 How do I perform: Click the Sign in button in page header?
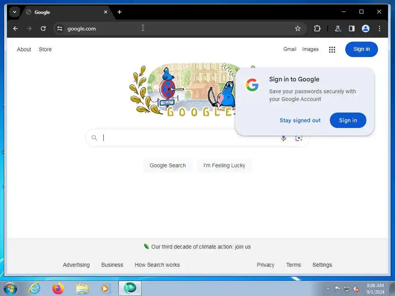[x=361, y=49]
